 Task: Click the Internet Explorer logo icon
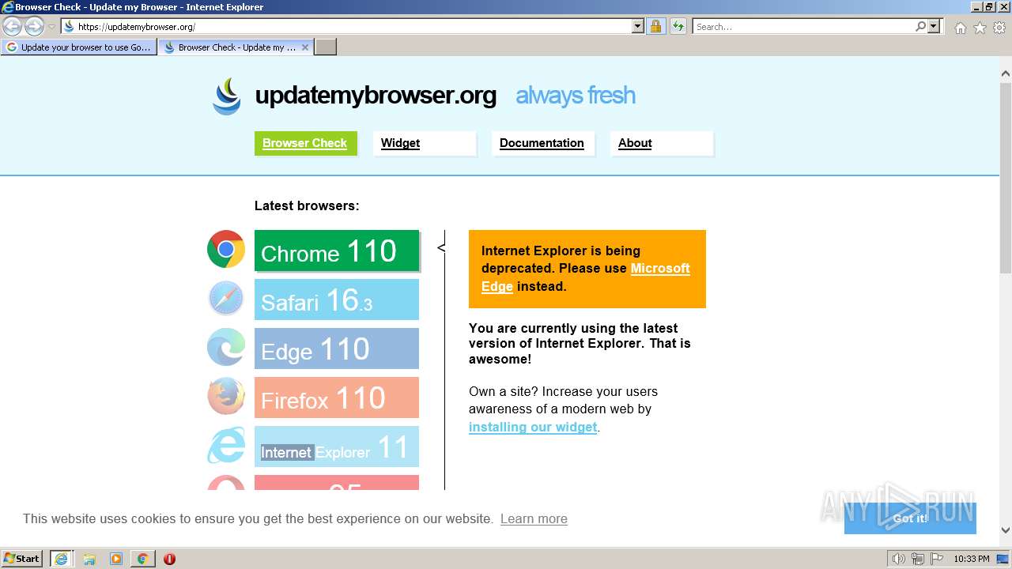(226, 446)
